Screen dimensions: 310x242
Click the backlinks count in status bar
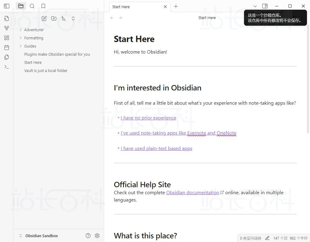[x=250, y=238]
